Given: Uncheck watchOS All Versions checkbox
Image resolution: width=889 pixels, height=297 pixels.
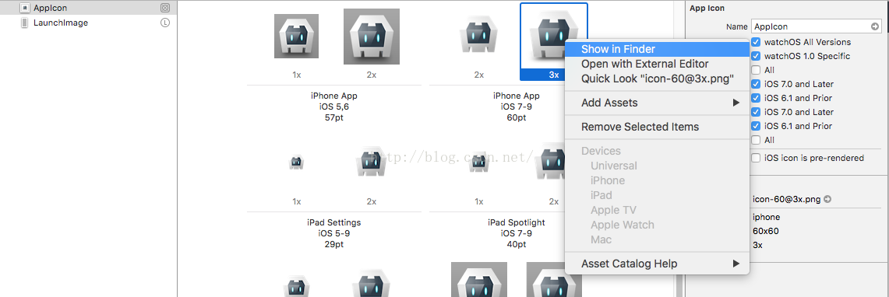Looking at the screenshot, I should [756, 43].
